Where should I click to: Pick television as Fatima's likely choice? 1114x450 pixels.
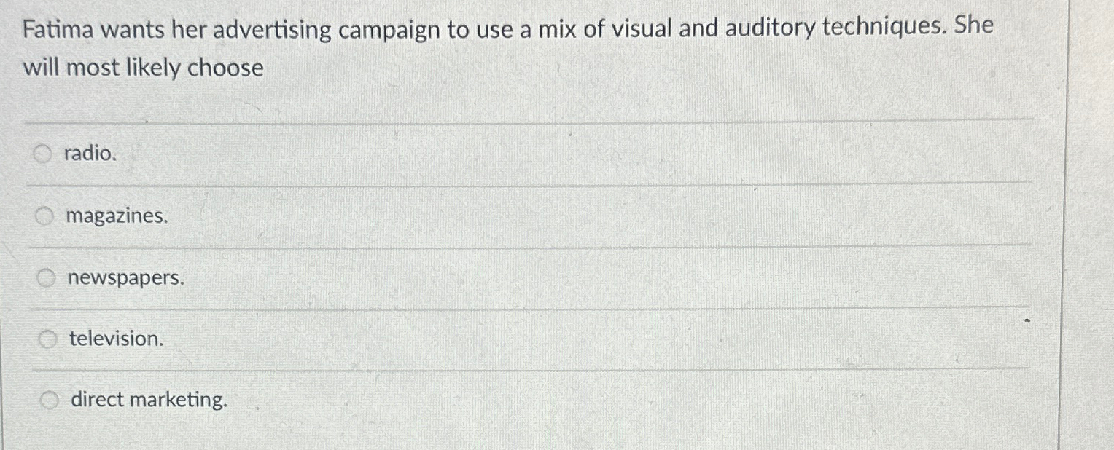[114, 339]
